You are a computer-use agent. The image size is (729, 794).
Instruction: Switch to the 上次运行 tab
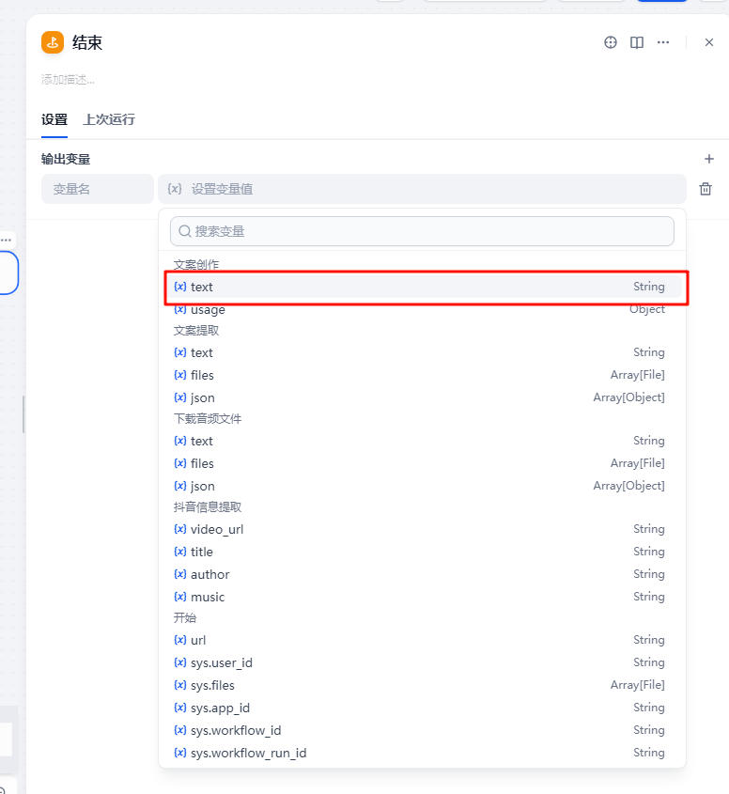(x=109, y=119)
